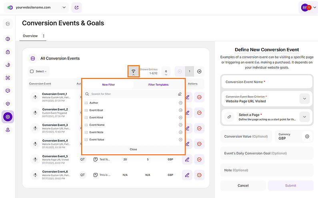The height and width of the screenshot is (198, 318).
Task: Click the Conversion Value field
Action: pyautogui.click(x=246, y=136)
